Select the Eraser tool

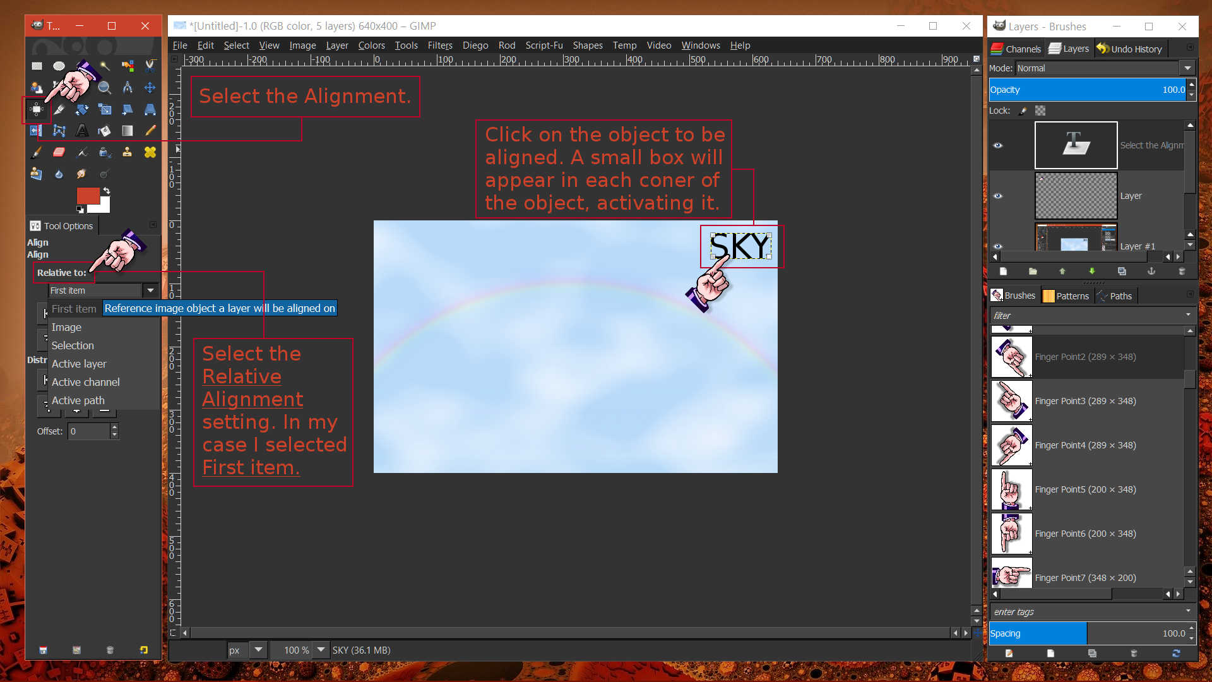pos(59,152)
